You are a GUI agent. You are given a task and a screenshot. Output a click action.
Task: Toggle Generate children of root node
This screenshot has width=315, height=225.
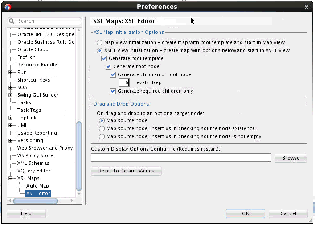coord(113,74)
